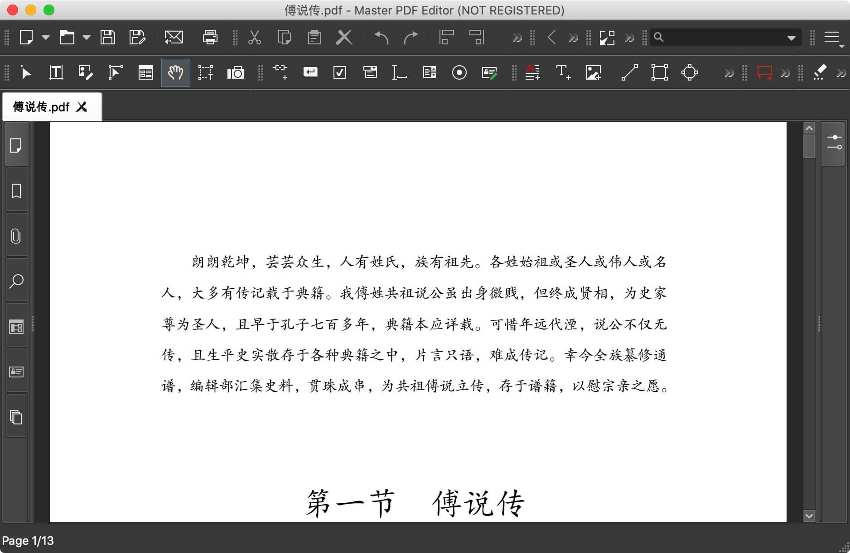The height and width of the screenshot is (553, 850).
Task: Add a push Button form field
Action: point(310,72)
